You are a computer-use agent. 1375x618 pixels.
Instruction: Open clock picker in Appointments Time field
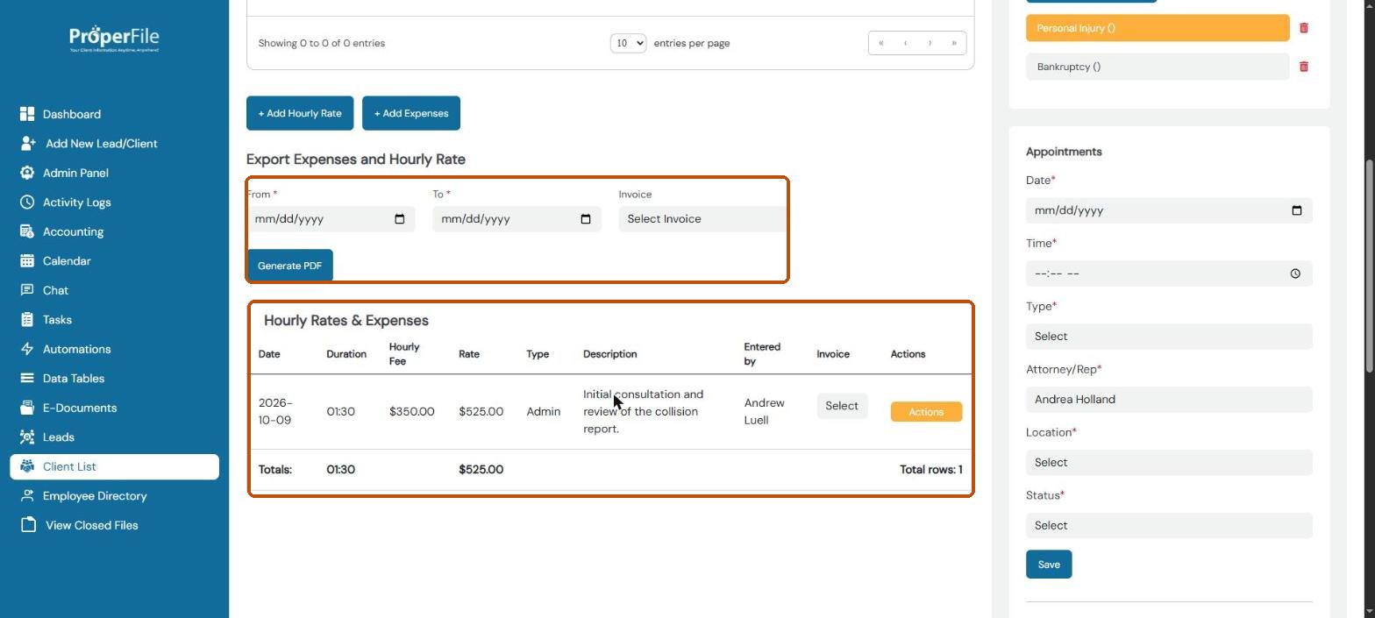(x=1295, y=273)
